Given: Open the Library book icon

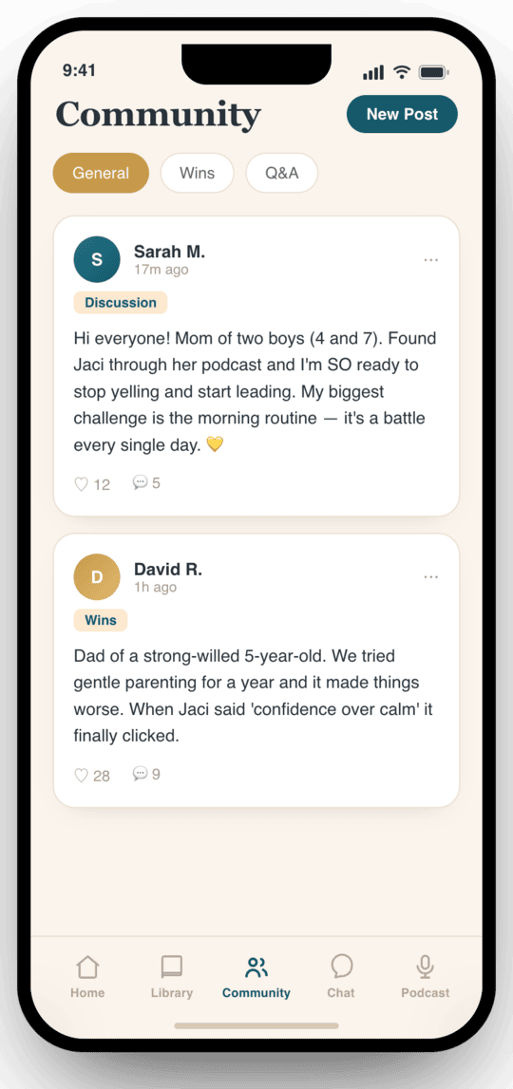Looking at the screenshot, I should pos(172,967).
